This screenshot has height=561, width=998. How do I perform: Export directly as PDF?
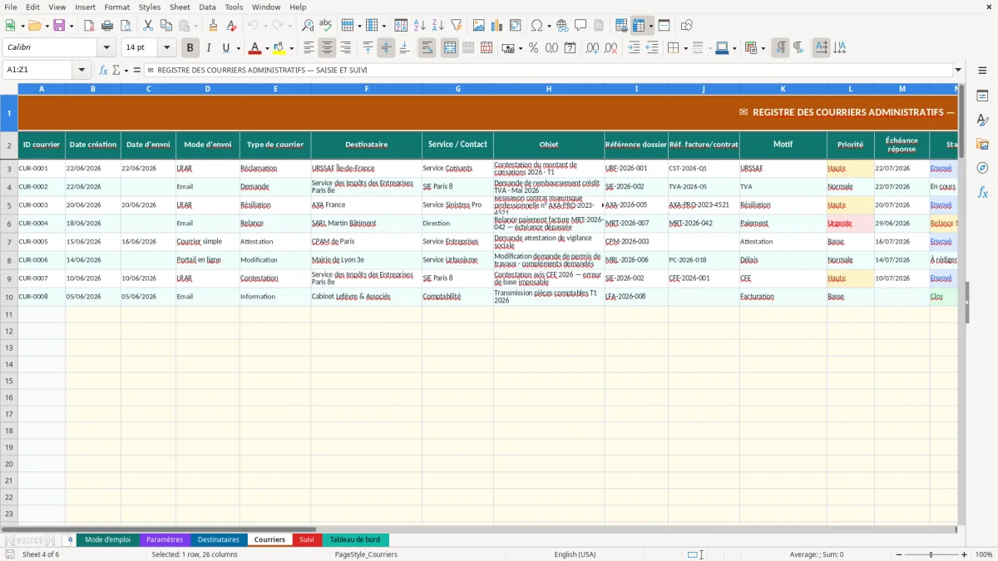tap(89, 26)
